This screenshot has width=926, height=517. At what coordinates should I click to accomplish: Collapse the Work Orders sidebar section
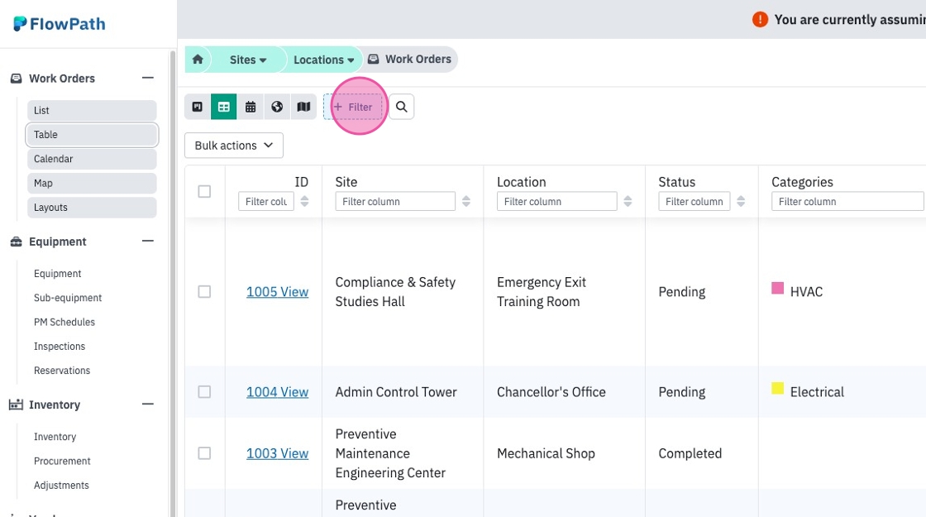point(148,78)
